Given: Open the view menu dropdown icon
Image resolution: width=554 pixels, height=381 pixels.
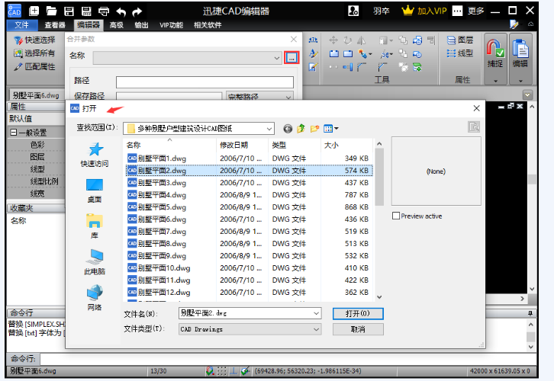Looking at the screenshot, I should pos(331,129).
